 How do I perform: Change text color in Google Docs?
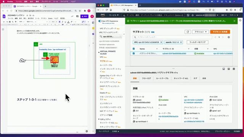pyautogui.click(x=68, y=22)
